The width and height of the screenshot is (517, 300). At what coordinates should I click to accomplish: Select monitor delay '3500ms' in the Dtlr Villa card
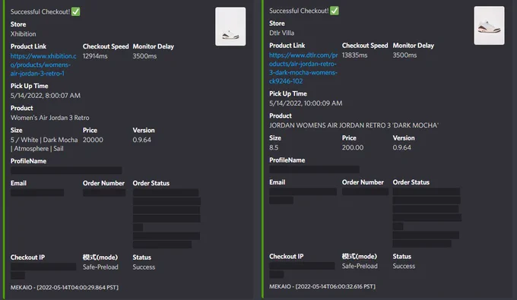click(404, 55)
